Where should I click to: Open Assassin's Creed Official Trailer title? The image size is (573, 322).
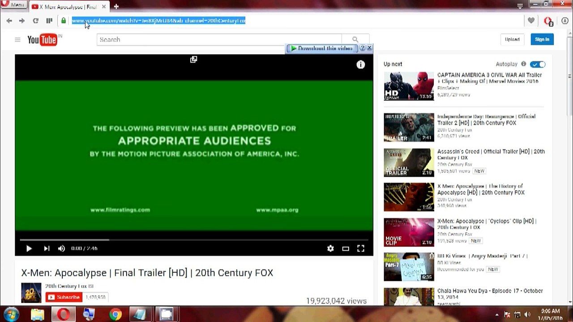491,155
